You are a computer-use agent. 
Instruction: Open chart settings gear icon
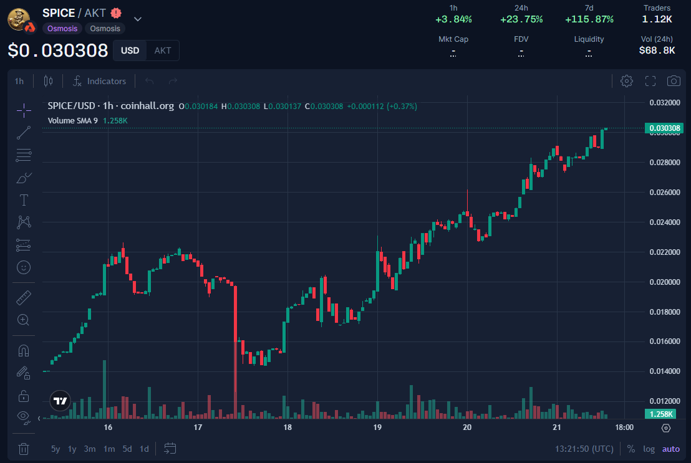pyautogui.click(x=627, y=81)
